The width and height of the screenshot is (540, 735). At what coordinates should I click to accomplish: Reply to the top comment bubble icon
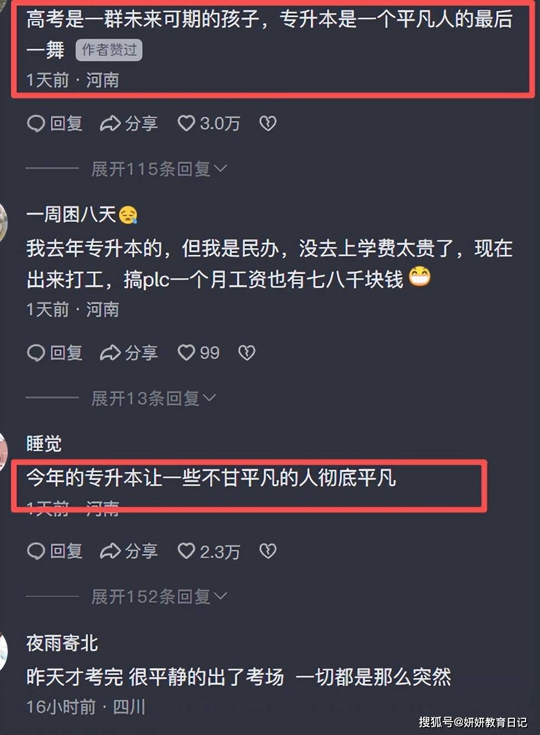(55, 124)
